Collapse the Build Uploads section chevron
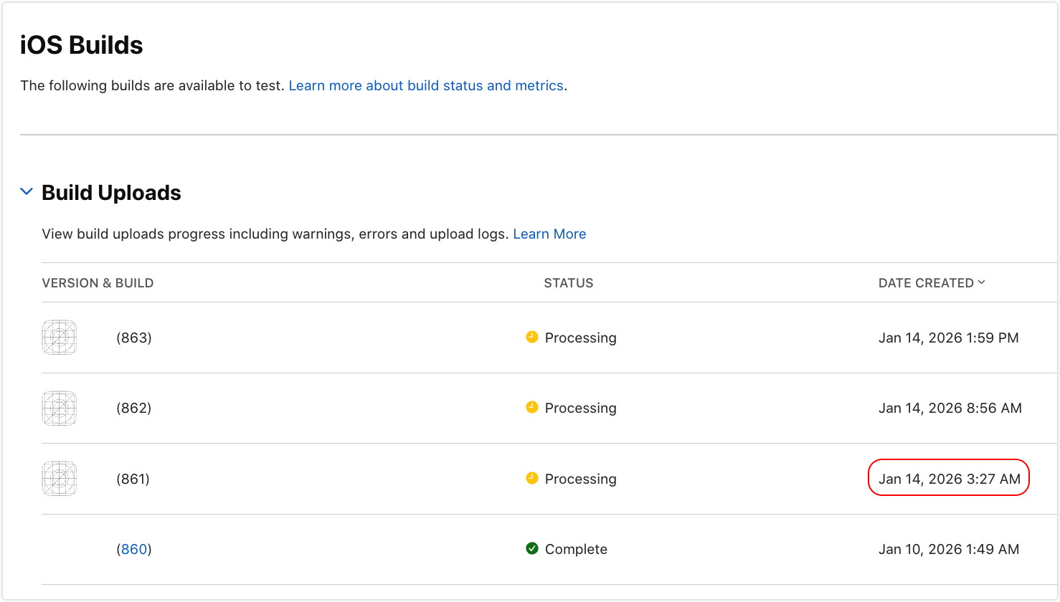 (x=27, y=192)
